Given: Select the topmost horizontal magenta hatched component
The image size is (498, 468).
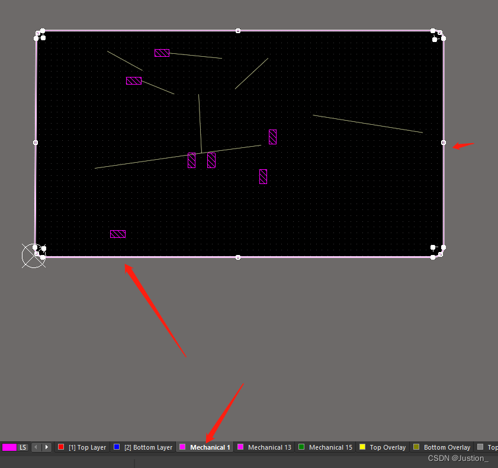Looking at the screenshot, I should coord(162,53).
